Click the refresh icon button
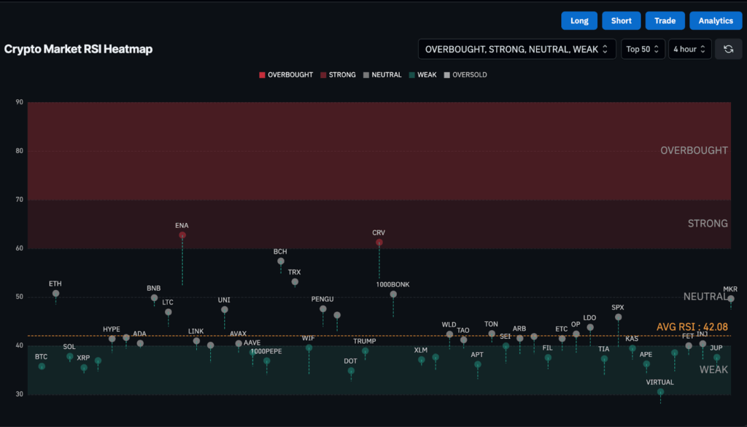 (728, 49)
